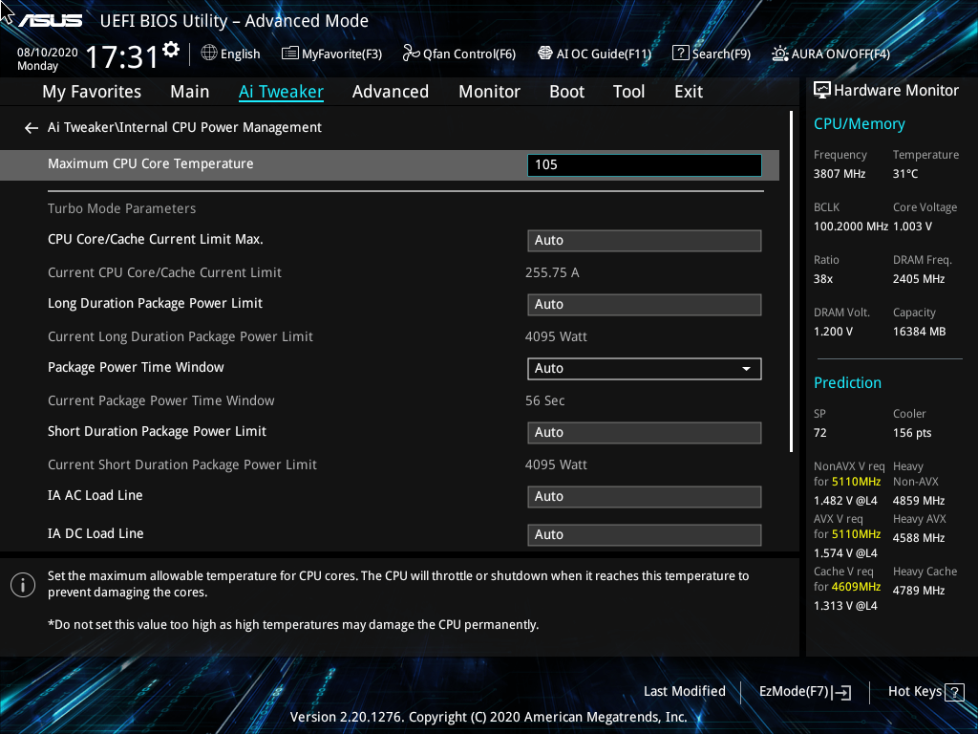Switch to the Boot tab

point(567,92)
